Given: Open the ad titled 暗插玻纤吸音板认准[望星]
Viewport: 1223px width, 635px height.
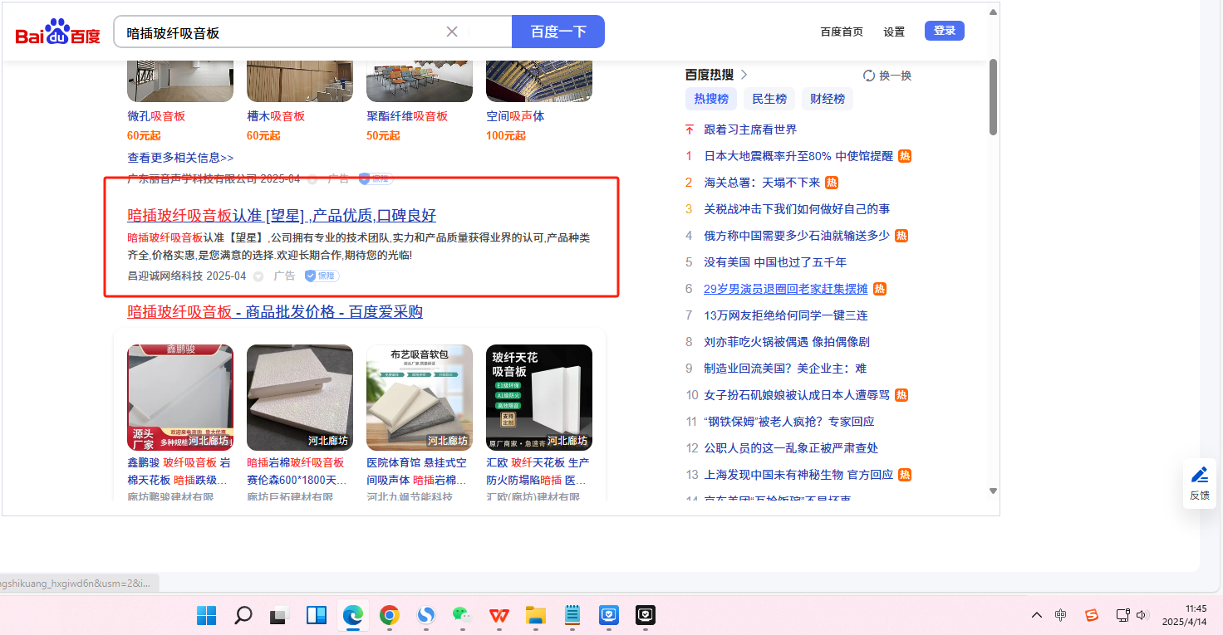Looking at the screenshot, I should [282, 216].
